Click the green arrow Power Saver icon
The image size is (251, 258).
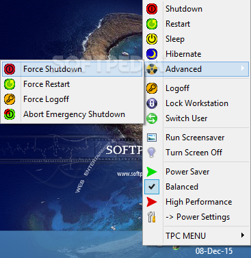click(152, 172)
